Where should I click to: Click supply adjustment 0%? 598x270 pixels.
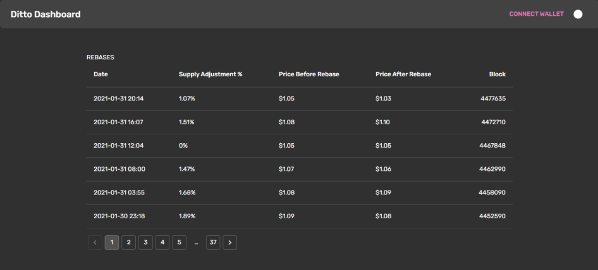(x=183, y=146)
